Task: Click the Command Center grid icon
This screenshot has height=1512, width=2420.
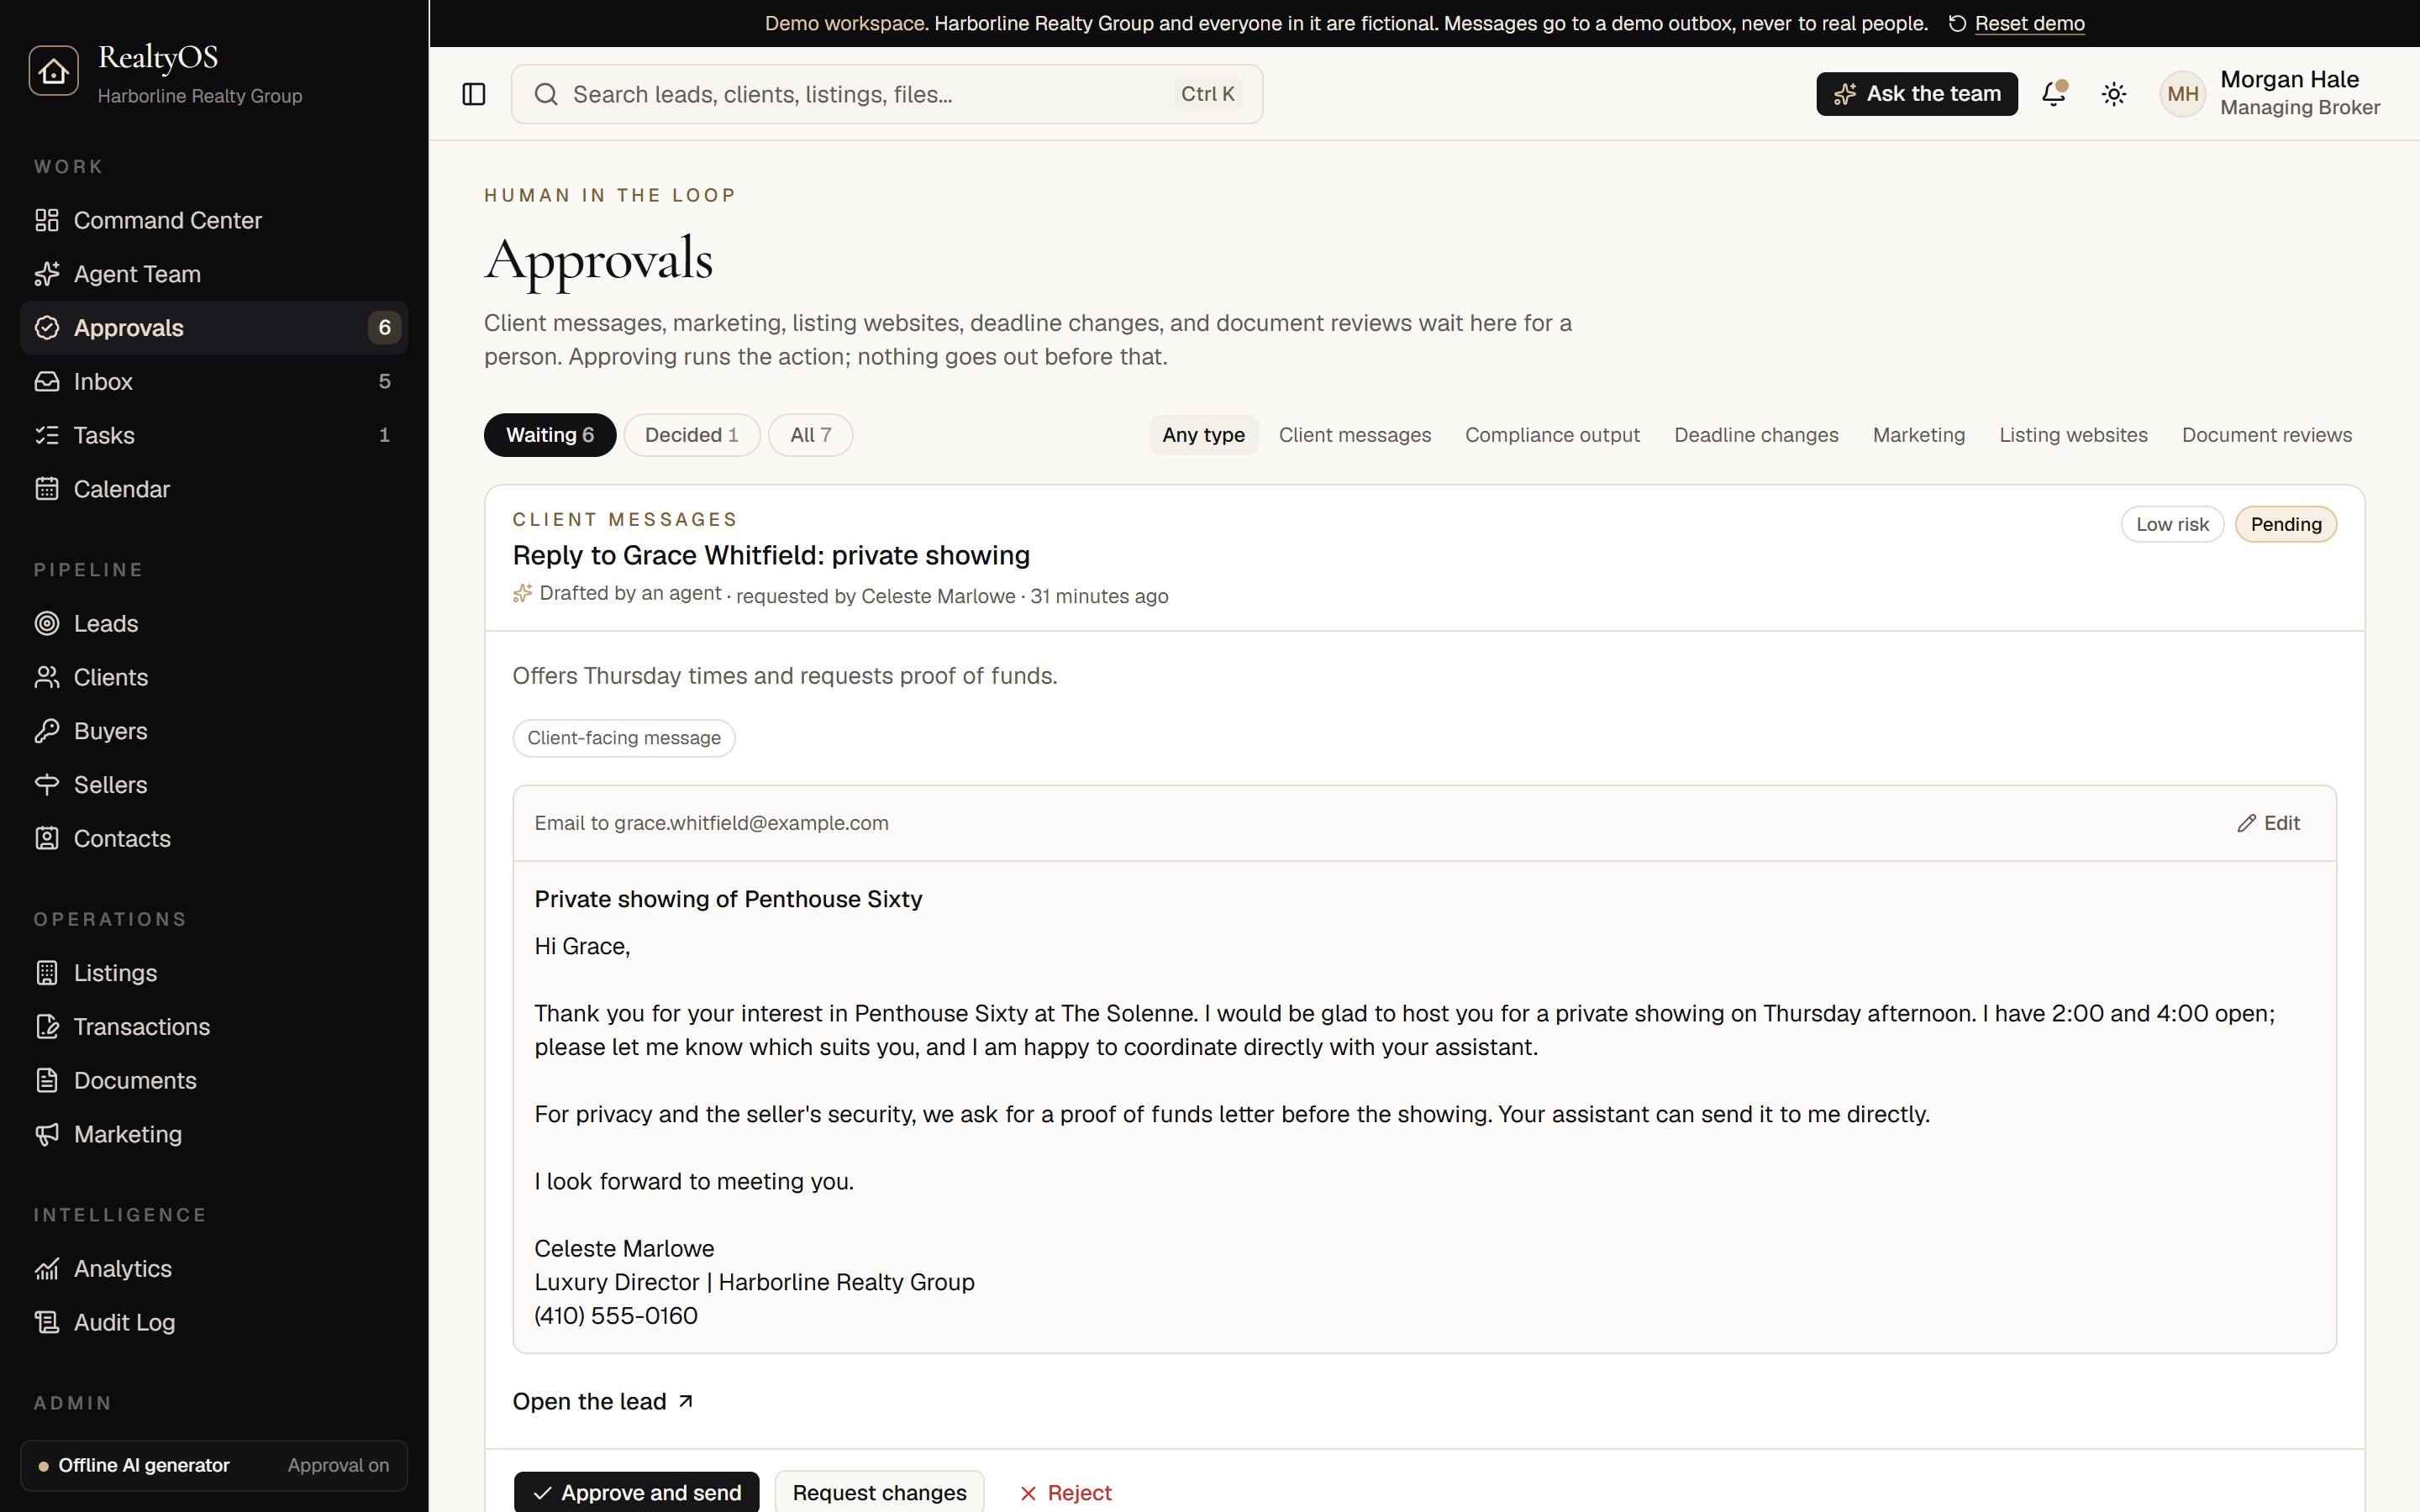Action: pyautogui.click(x=47, y=220)
